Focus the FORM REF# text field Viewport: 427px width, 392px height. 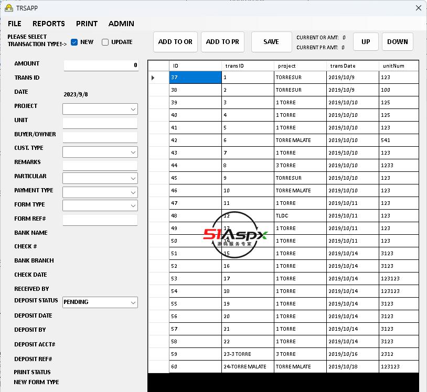tap(100, 220)
